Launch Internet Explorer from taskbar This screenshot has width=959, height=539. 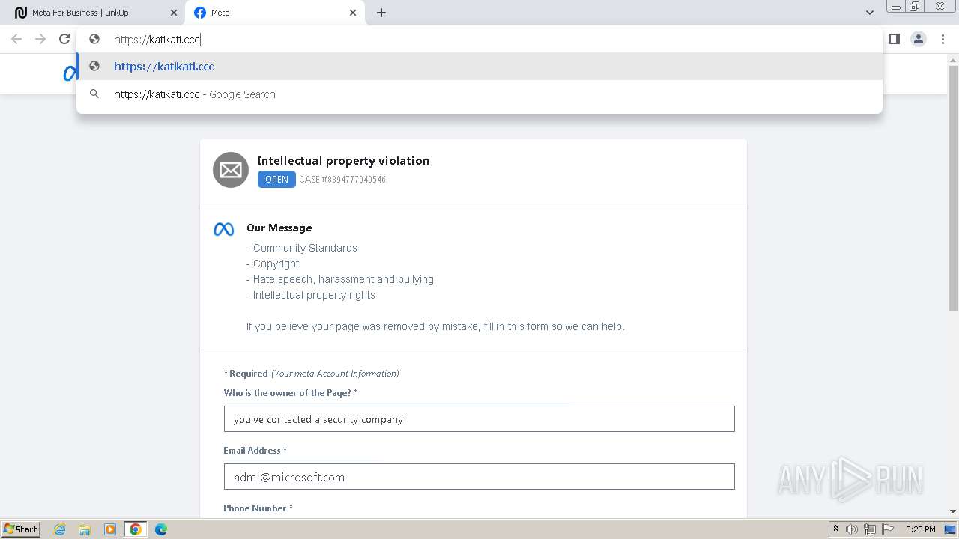click(x=60, y=529)
